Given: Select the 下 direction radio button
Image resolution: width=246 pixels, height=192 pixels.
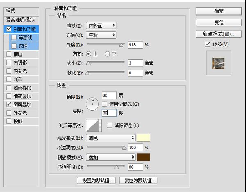Looking at the screenshot, I should pyautogui.click(x=107, y=54).
